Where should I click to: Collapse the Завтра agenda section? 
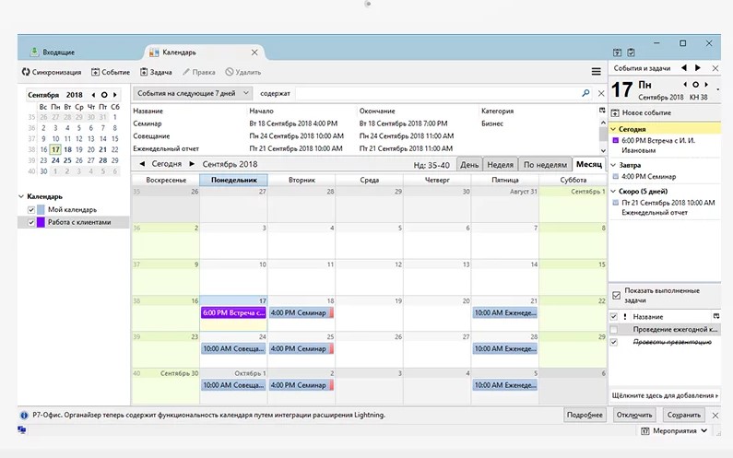point(613,165)
